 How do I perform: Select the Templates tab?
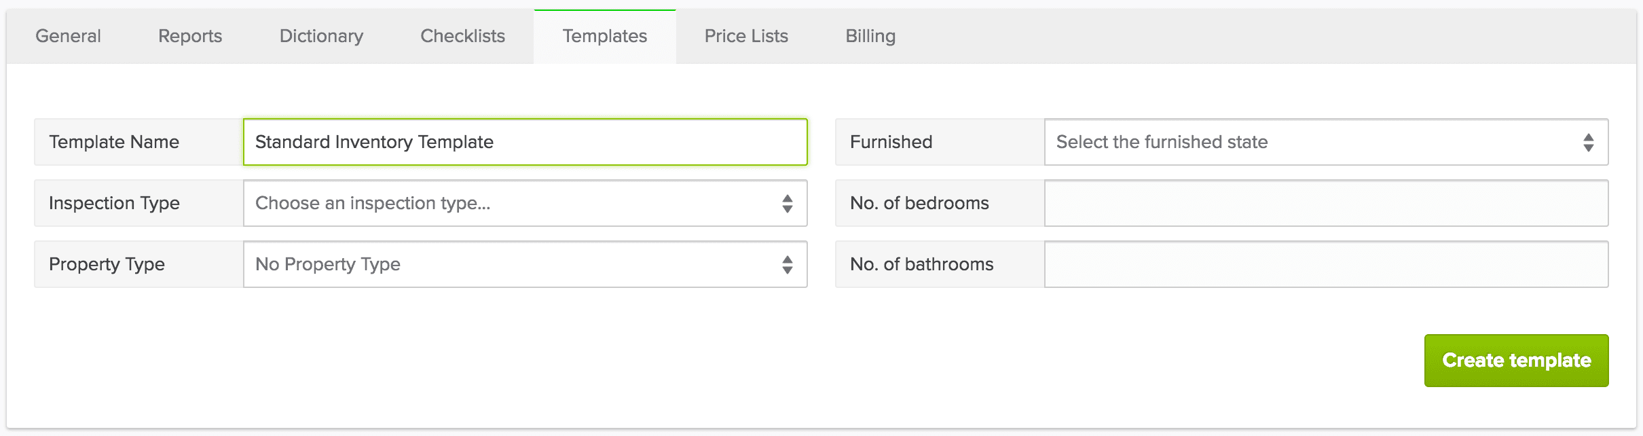pyautogui.click(x=604, y=36)
